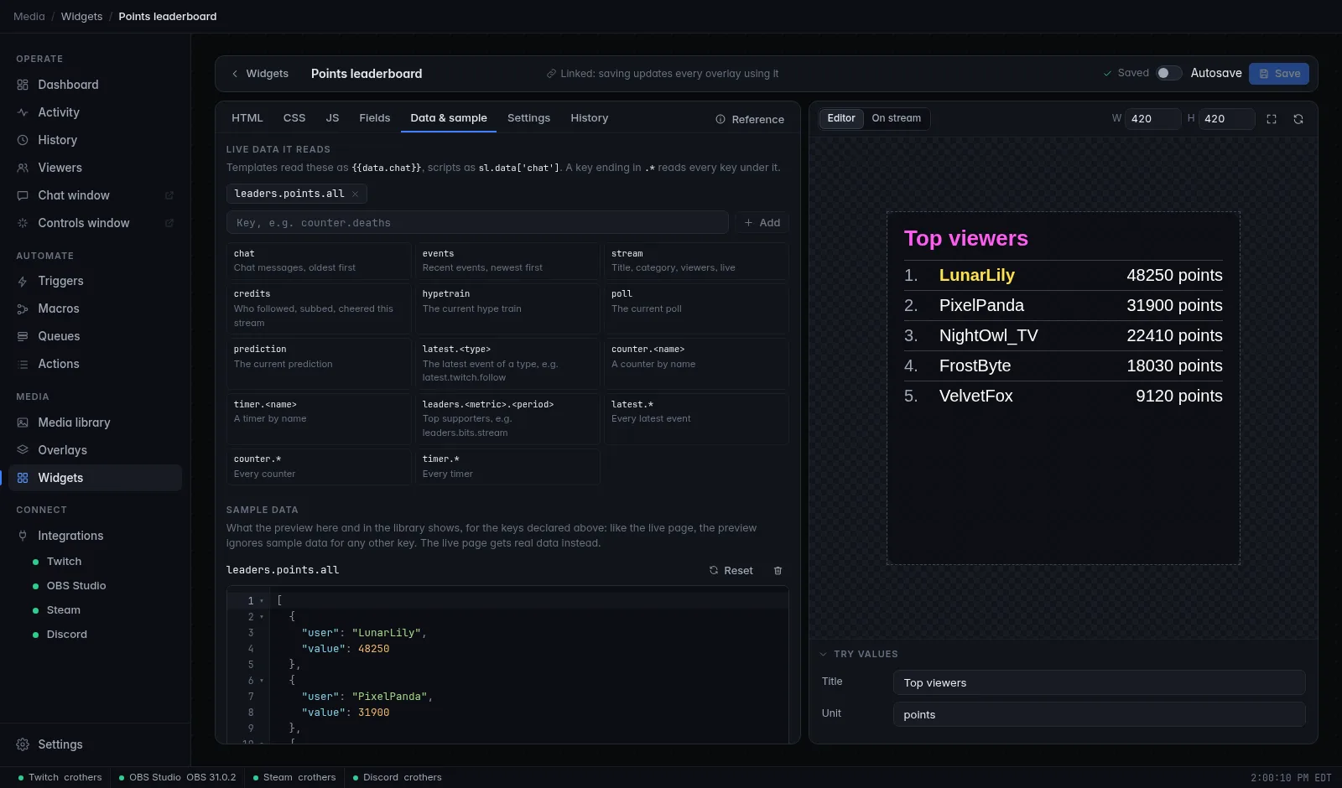Delete the leaders.points.all sample data
The height and width of the screenshot is (788, 1342).
(778, 570)
